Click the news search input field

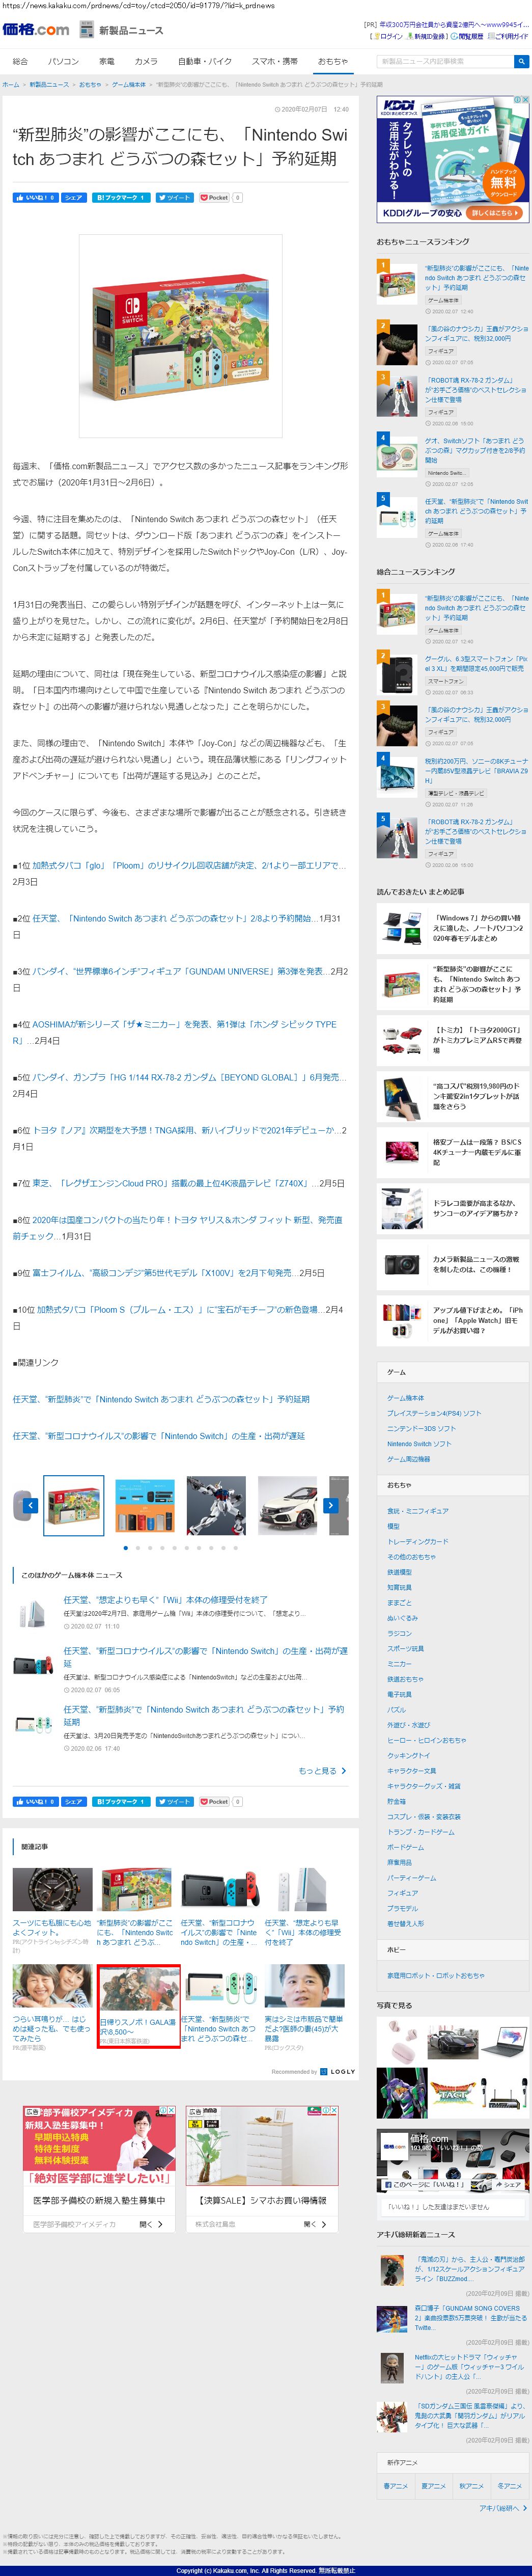tap(445, 61)
